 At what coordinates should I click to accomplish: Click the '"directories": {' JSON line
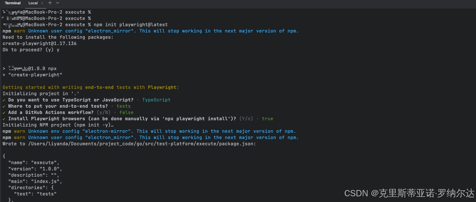tap(31, 188)
